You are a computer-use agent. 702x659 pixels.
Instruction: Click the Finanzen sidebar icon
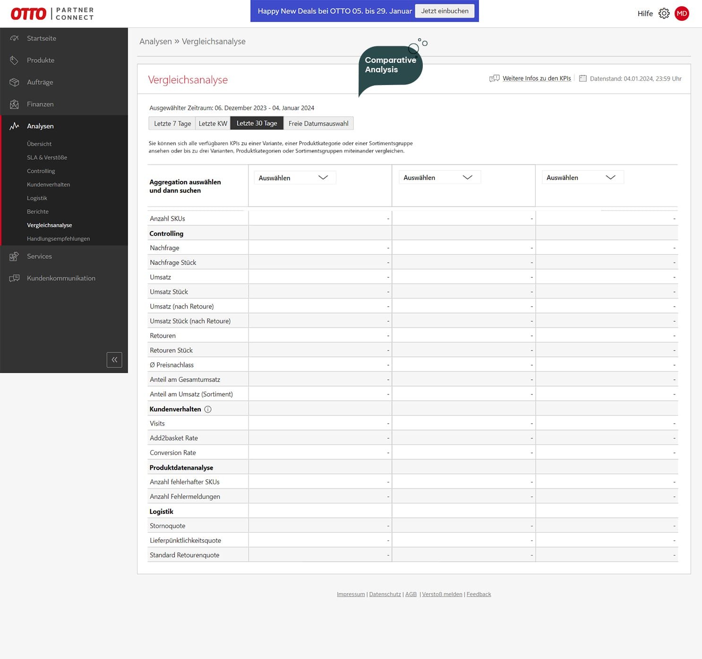pos(14,104)
